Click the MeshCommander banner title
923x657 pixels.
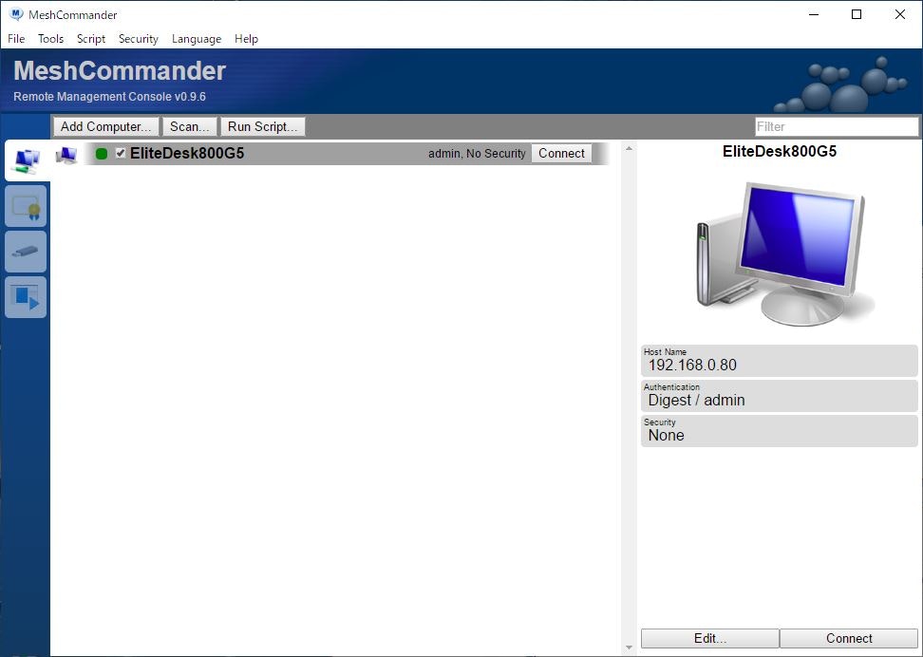[120, 70]
